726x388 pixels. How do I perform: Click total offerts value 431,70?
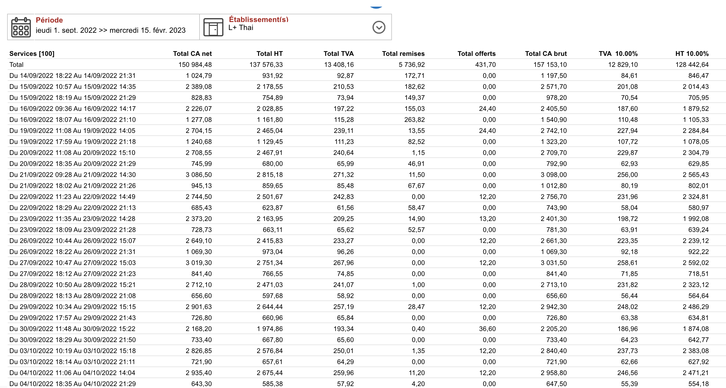(485, 64)
